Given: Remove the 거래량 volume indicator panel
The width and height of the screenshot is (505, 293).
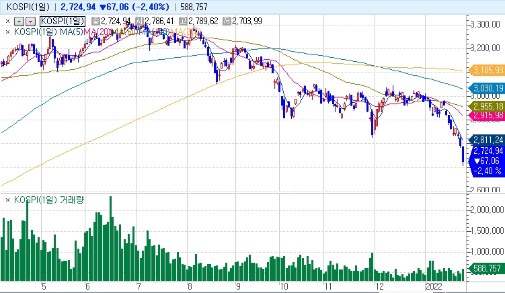Looking at the screenshot, I should [7, 200].
